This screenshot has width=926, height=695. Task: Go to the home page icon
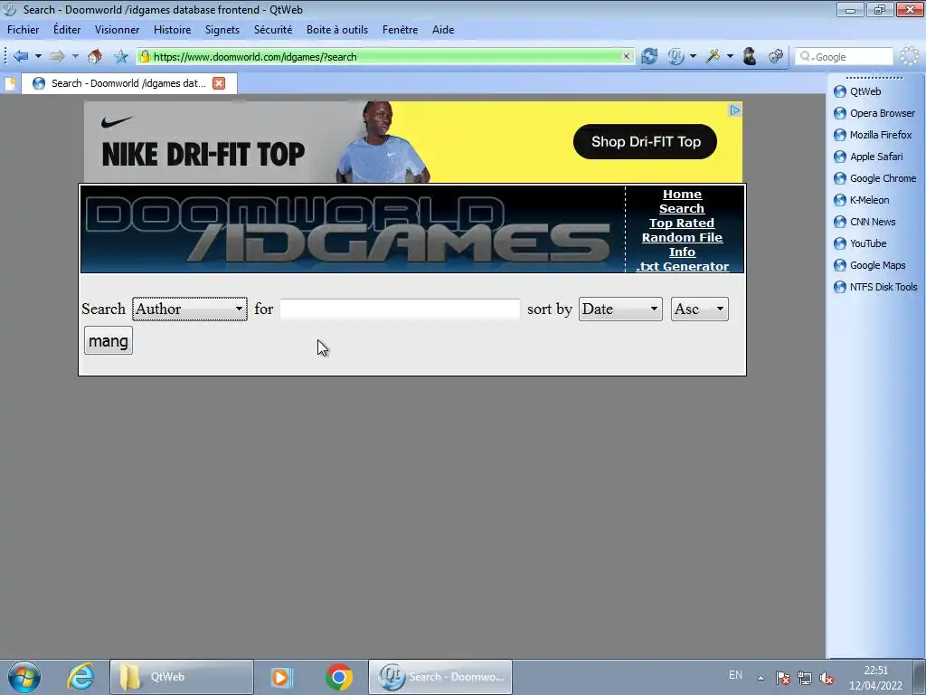94,57
